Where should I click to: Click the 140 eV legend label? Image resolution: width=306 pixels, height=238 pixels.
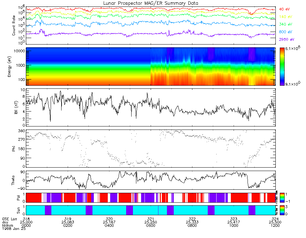286,17
